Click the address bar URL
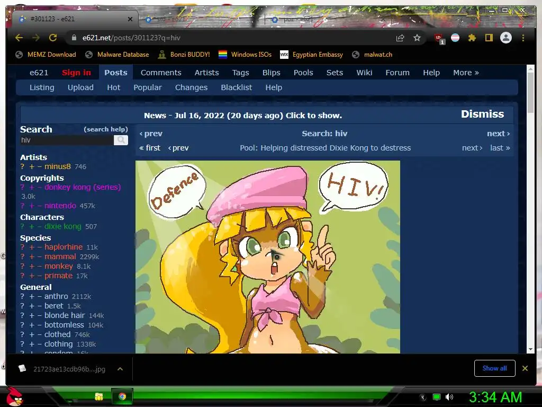 pyautogui.click(x=131, y=38)
